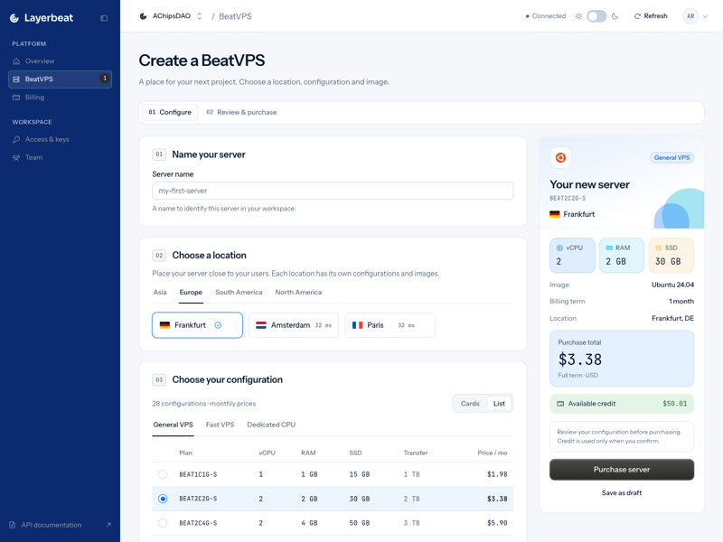The height and width of the screenshot is (542, 723).
Task: Click Save as draft
Action: (622, 492)
